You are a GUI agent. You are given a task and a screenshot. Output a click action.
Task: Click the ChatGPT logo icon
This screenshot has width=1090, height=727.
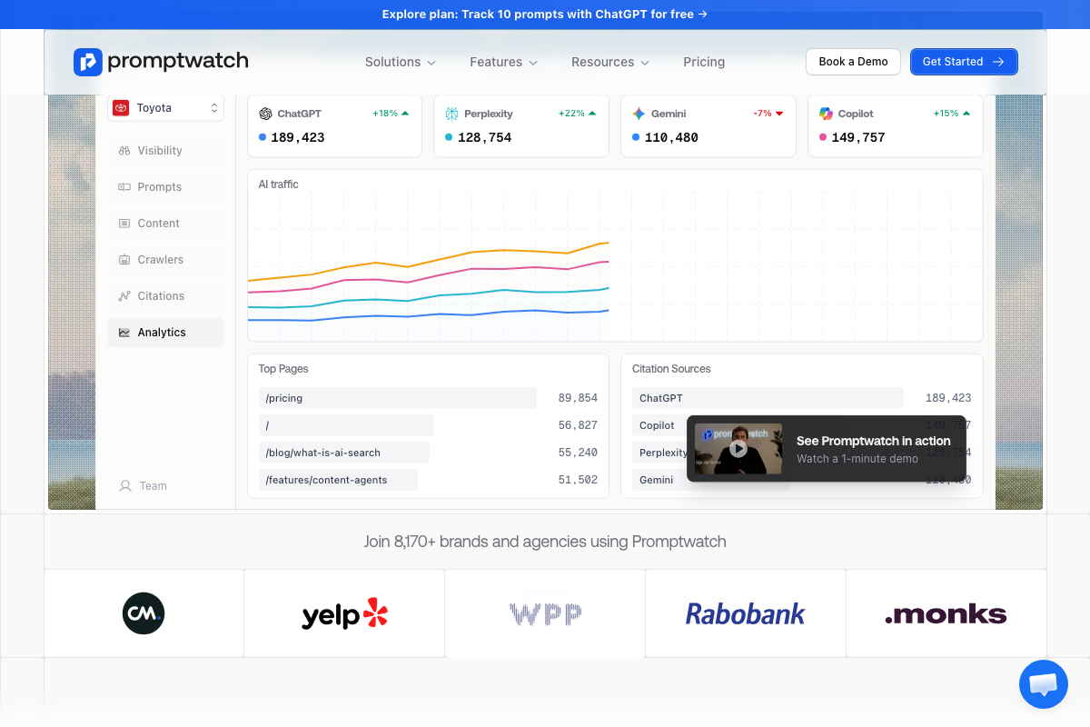[x=265, y=114]
